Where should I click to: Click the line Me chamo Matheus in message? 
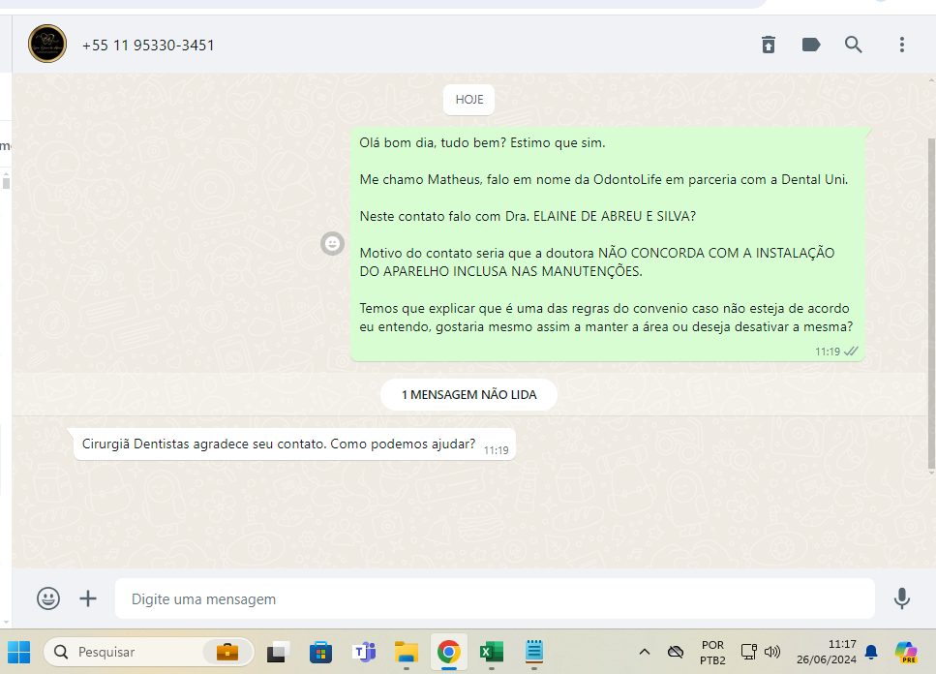603,180
